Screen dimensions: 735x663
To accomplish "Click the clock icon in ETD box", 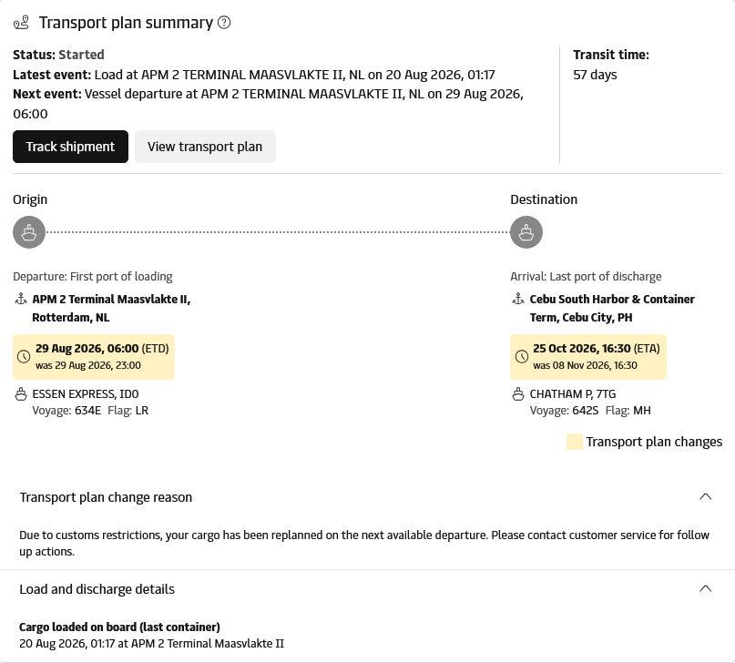I will (x=24, y=357).
